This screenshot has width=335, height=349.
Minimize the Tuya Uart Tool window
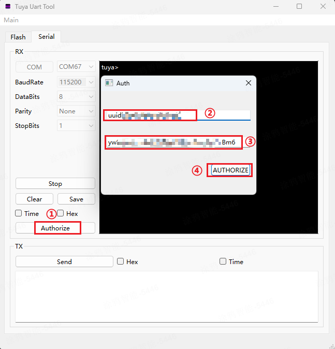click(276, 6)
